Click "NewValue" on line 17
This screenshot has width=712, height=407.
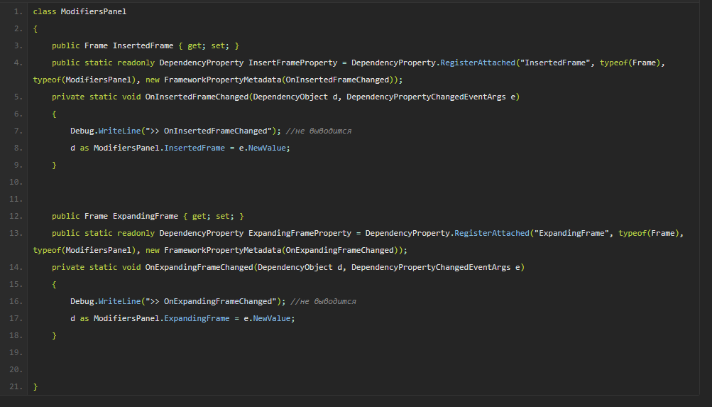point(272,318)
